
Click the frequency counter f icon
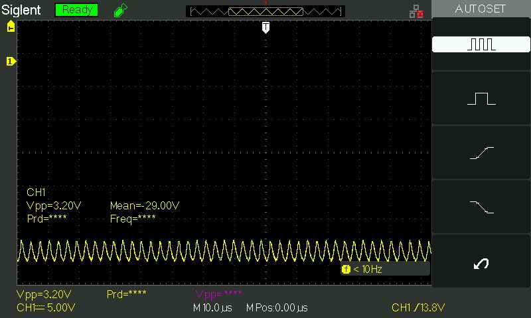(346, 270)
